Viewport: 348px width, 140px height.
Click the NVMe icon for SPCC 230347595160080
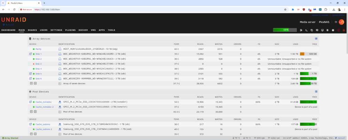(x=60, y=102)
